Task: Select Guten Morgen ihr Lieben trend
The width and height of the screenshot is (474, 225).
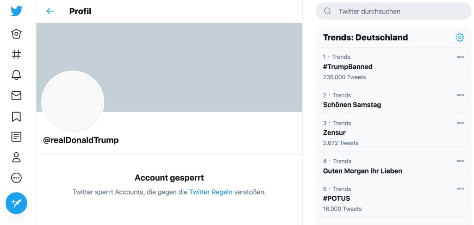Action: [x=362, y=171]
